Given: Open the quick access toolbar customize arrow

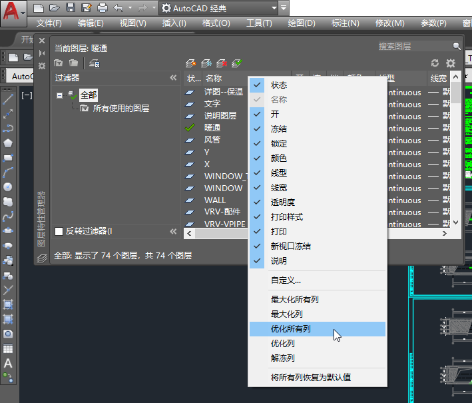Looking at the screenshot, I should click(284, 8).
